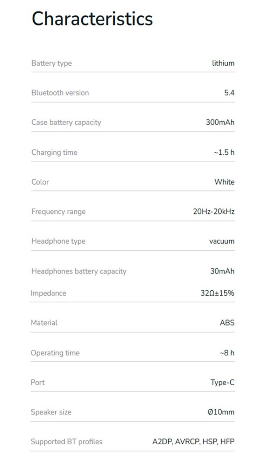Click the vacuum headphone type value

click(222, 241)
